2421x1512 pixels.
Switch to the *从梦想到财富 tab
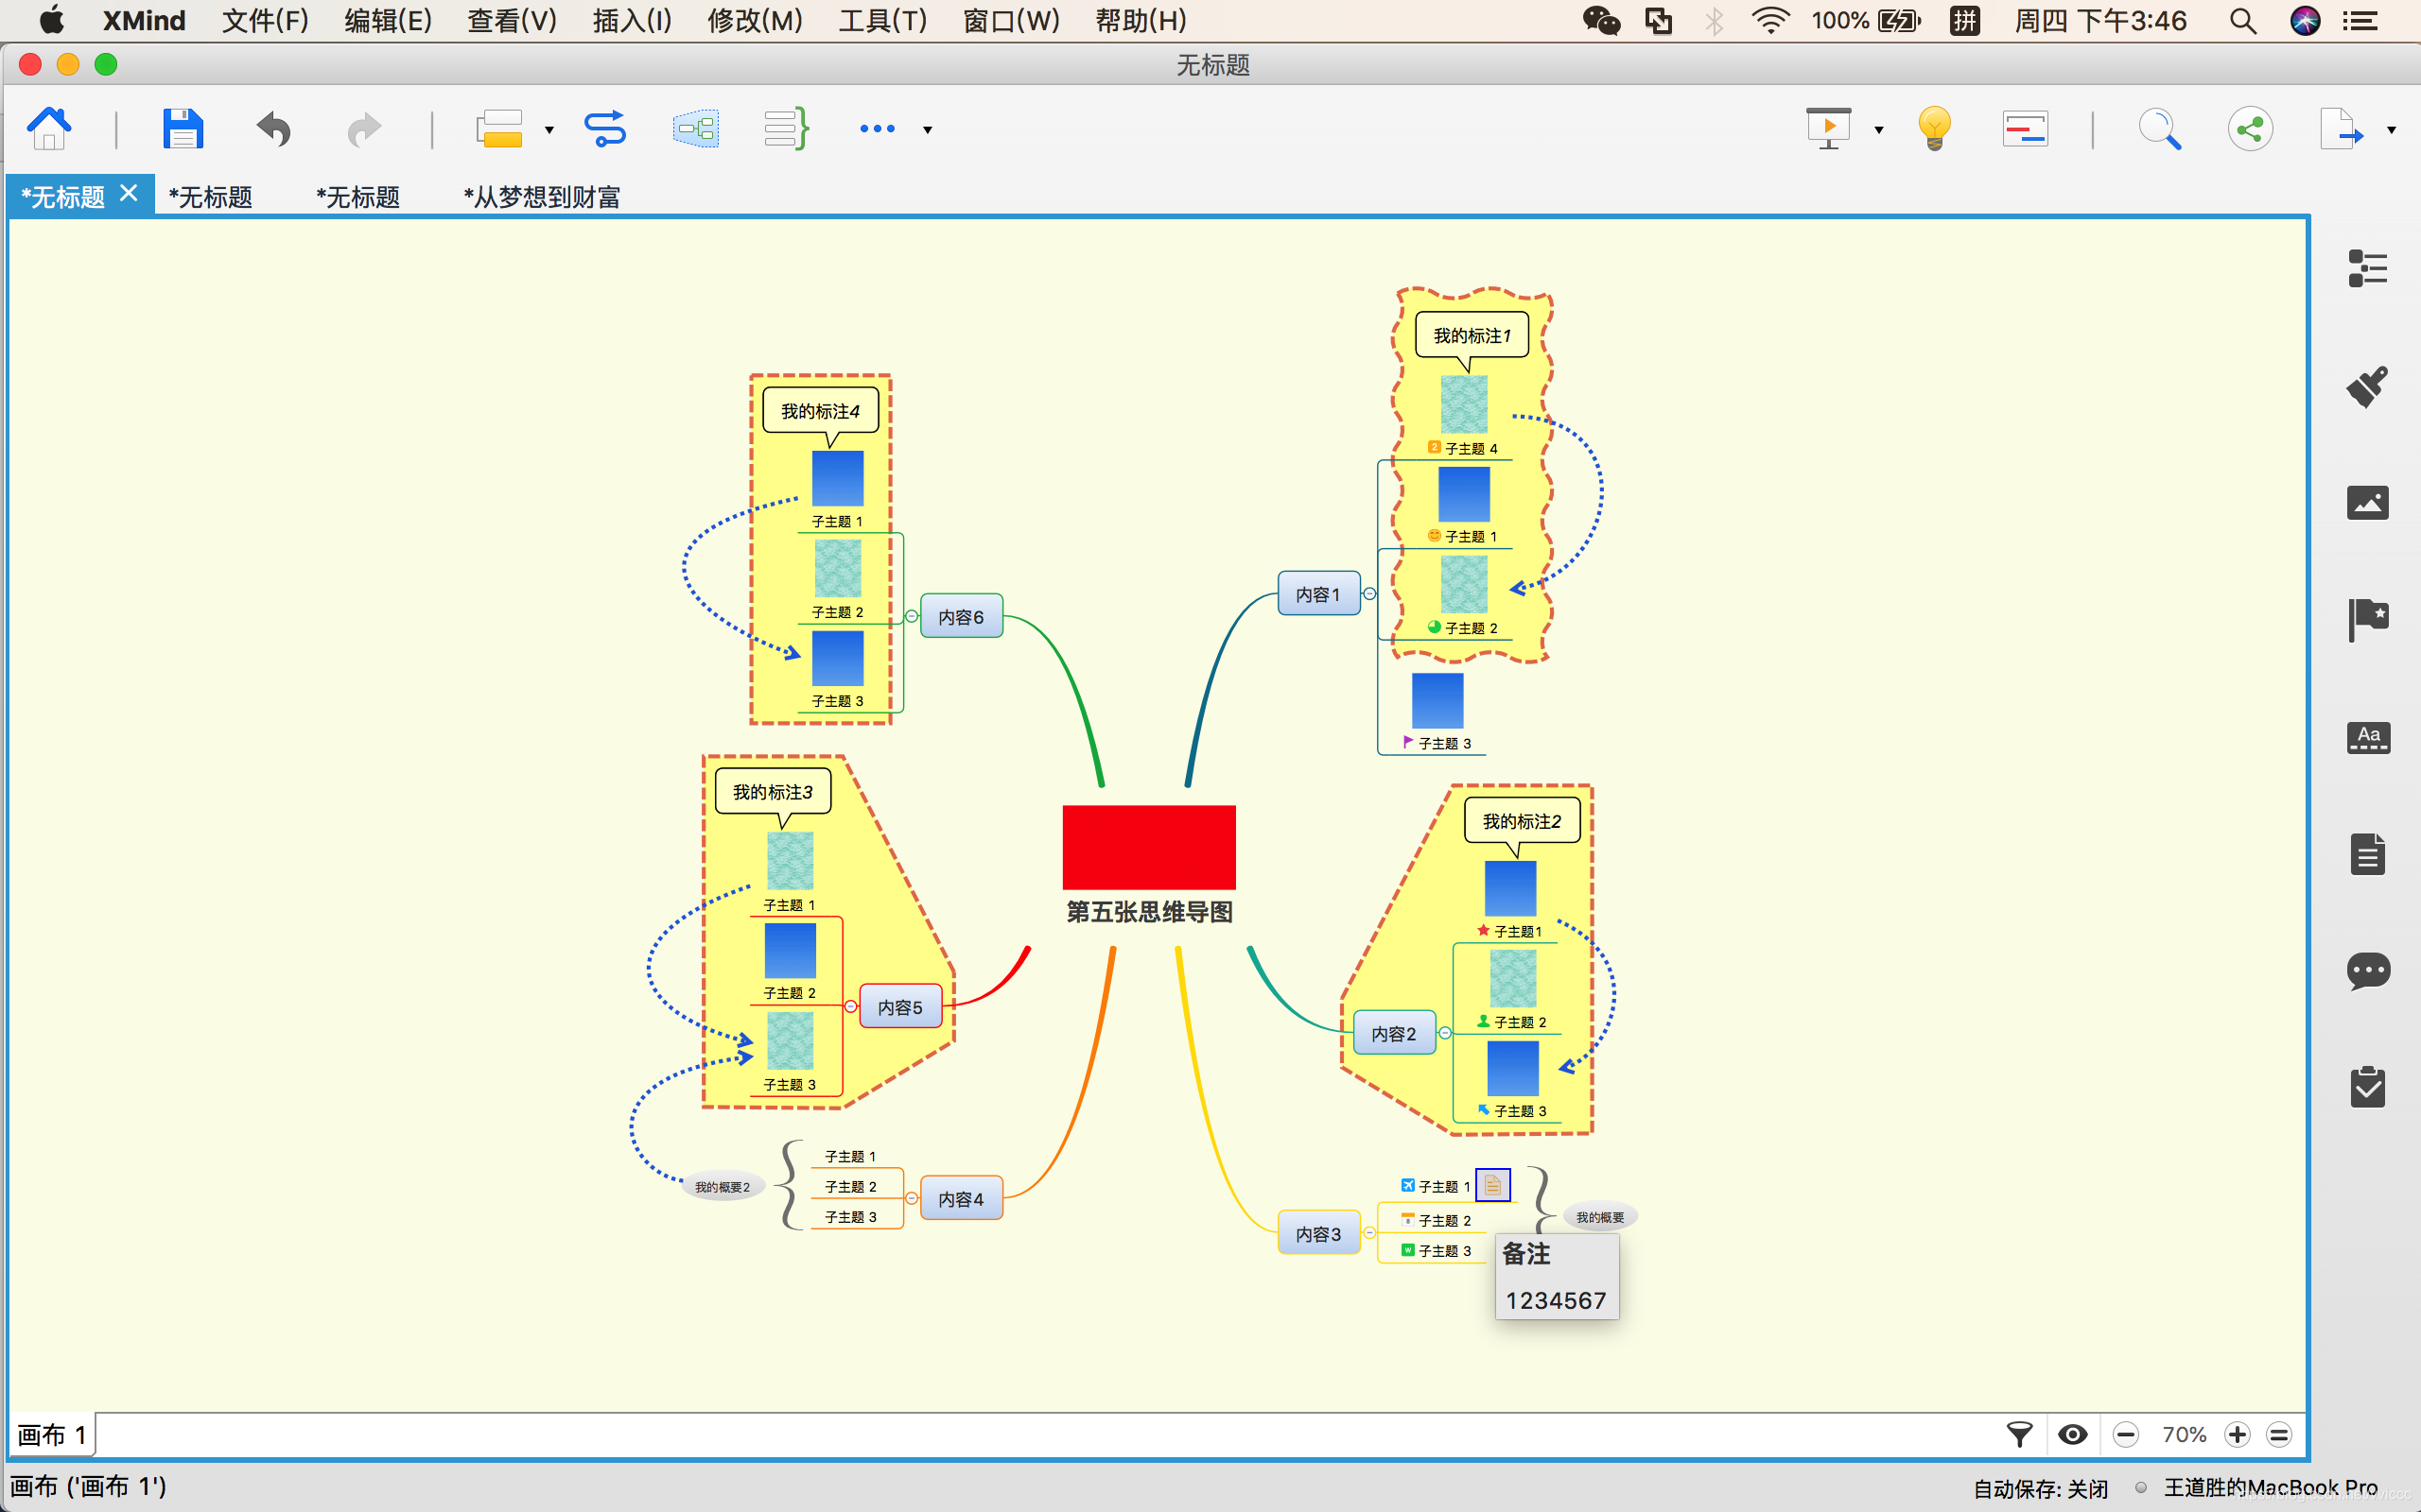541,197
